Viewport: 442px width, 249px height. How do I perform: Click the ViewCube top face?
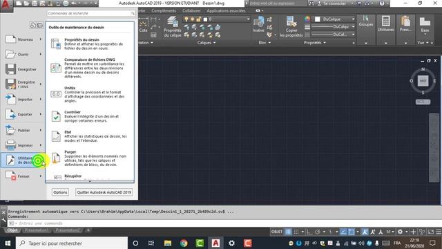[x=423, y=81]
